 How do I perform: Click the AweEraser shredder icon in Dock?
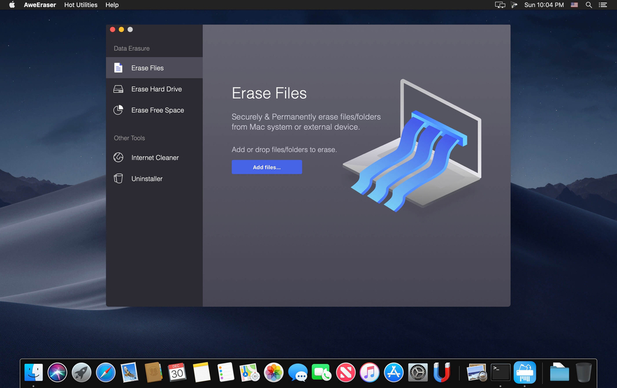(525, 372)
